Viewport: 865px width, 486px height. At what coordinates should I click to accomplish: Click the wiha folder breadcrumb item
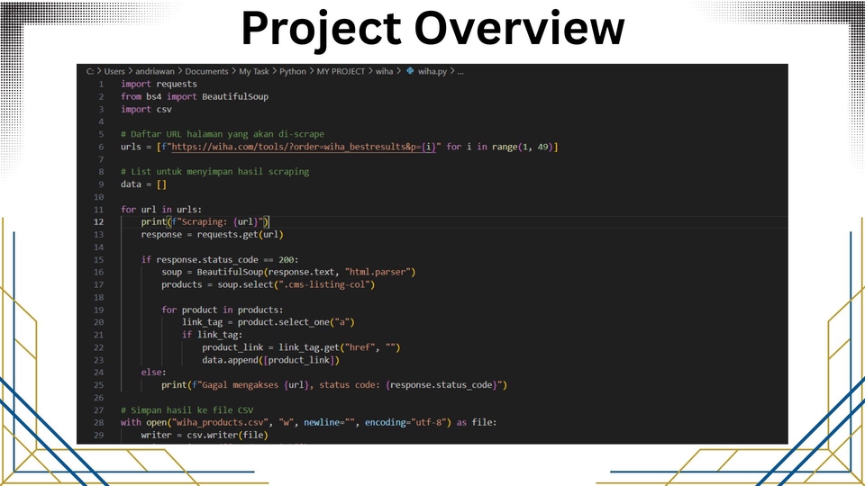point(384,71)
